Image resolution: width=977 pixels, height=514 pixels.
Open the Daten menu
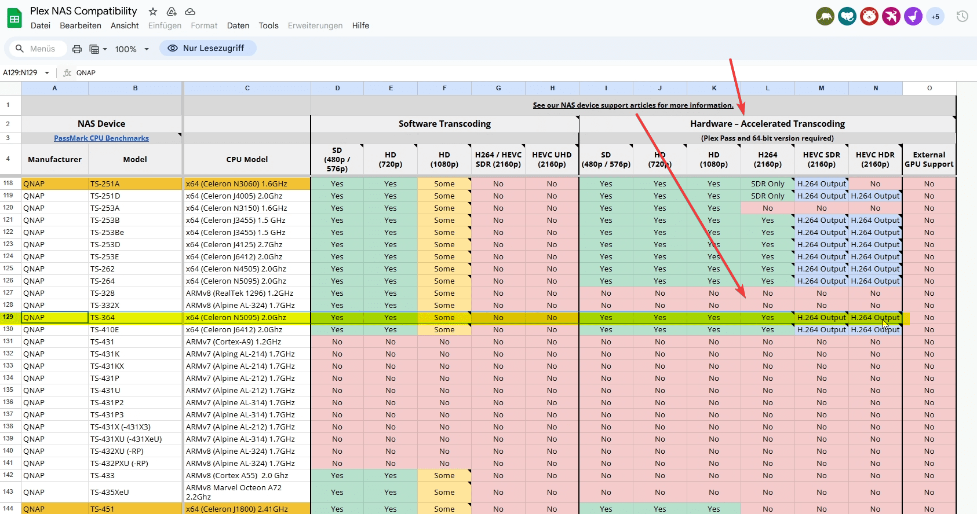(x=238, y=25)
